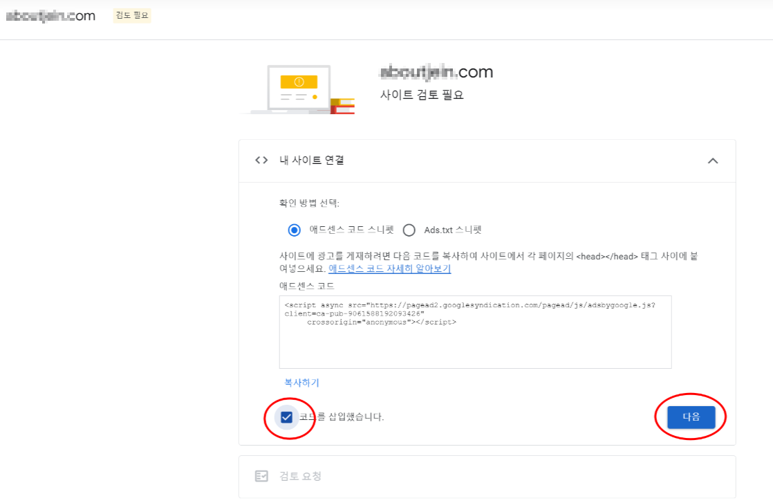This screenshot has width=773, height=503.
Task: Open the 애드센스 코드 자세히 알아보기 link
Action: tap(389, 268)
